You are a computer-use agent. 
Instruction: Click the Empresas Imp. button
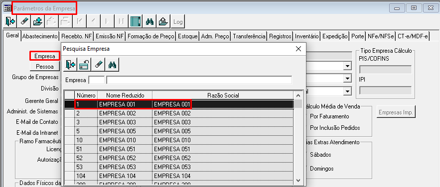396,112
